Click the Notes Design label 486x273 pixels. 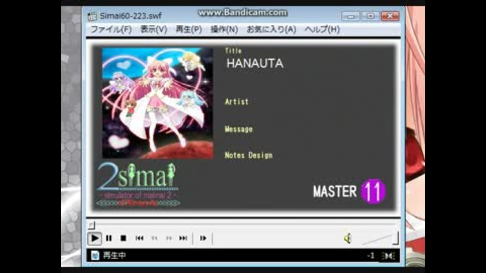[x=249, y=155]
